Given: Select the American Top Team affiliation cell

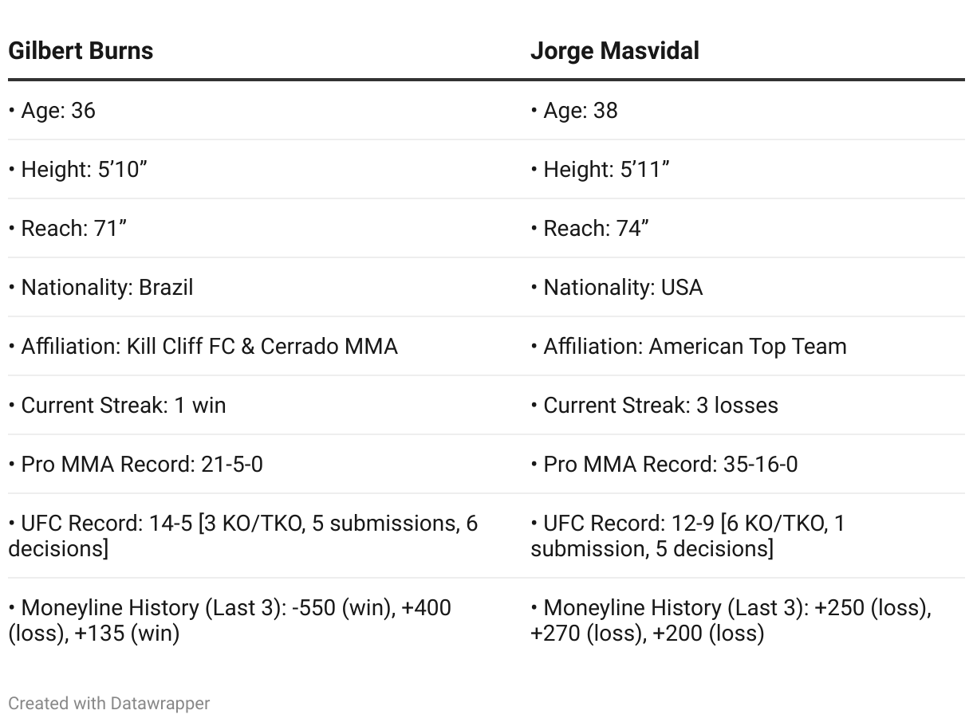Looking at the screenshot, I should 747,346.
